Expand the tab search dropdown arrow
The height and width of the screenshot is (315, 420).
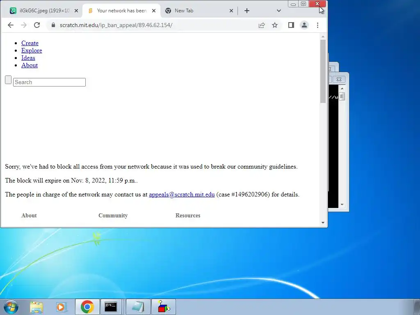point(279,11)
